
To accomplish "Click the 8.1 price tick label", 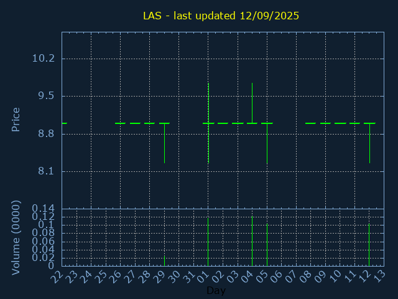I will pos(46,171).
